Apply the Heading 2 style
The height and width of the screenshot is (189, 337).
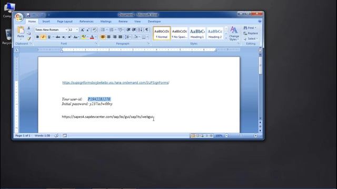[215, 33]
